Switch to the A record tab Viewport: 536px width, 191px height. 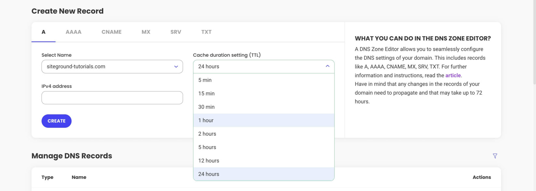coord(44,32)
